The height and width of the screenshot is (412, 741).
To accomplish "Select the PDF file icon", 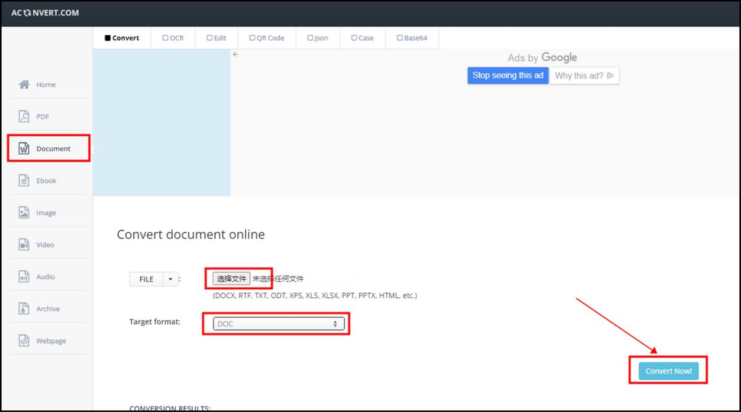I will click(24, 117).
